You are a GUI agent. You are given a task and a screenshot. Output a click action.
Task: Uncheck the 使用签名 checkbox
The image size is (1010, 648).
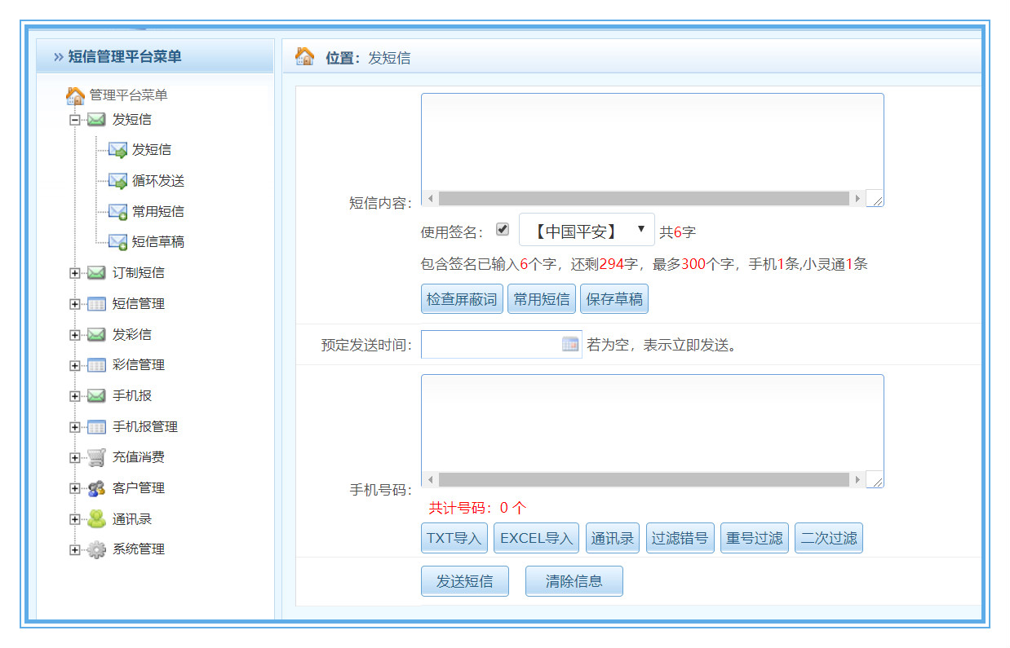(x=503, y=230)
